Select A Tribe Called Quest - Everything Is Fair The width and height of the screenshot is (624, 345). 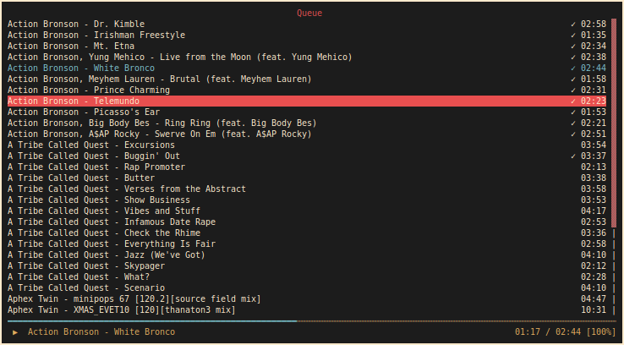[x=112, y=244]
